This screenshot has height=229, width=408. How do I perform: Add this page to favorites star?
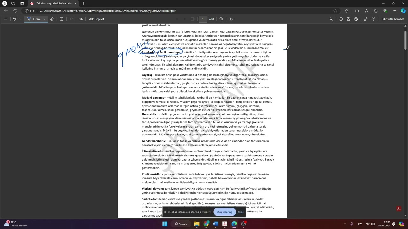pos(335,11)
